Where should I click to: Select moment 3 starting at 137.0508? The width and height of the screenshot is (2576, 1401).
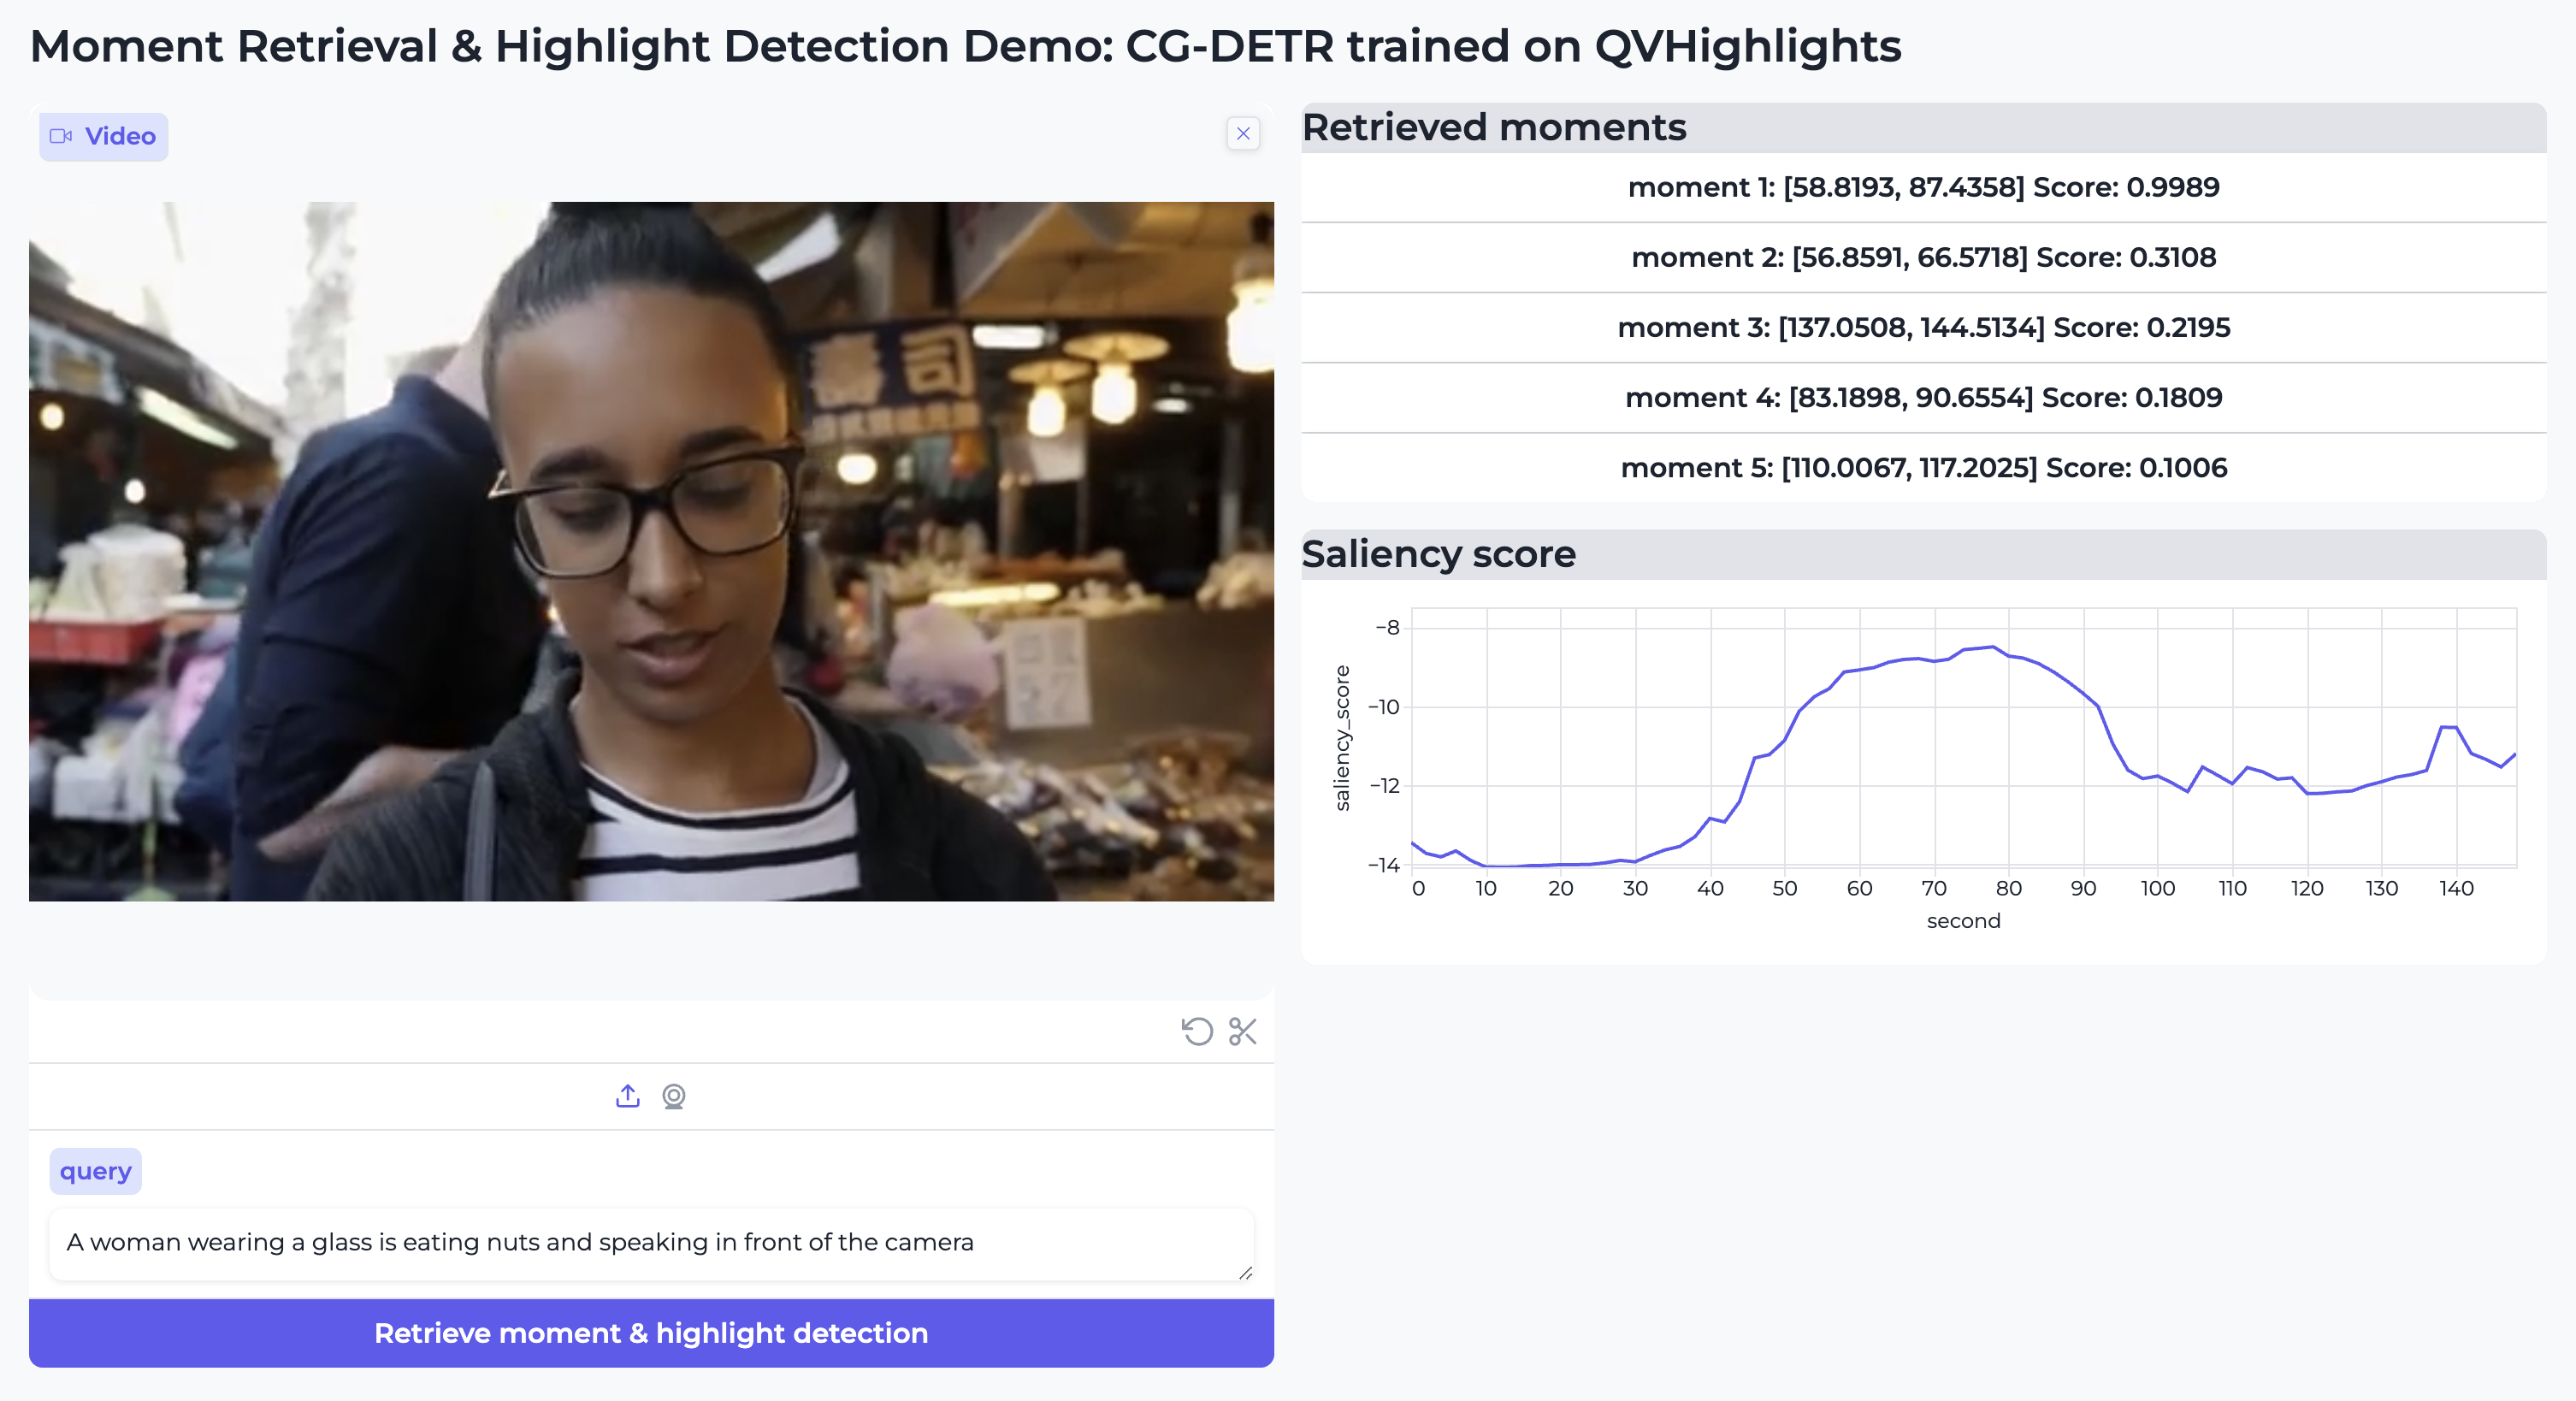click(1923, 327)
